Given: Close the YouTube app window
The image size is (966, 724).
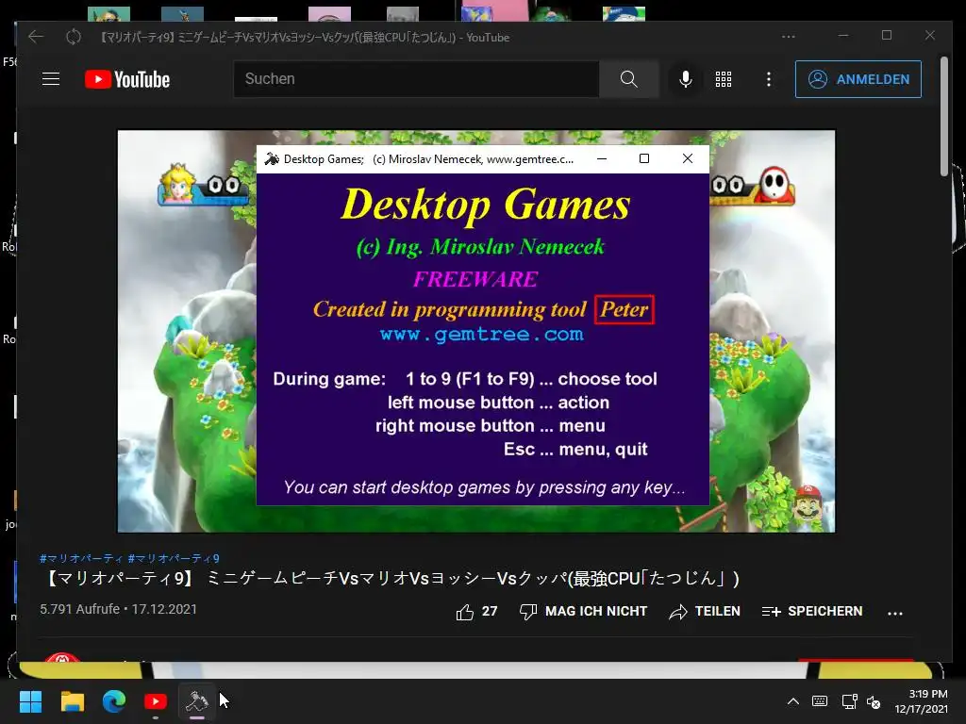Looking at the screenshot, I should point(930,35).
